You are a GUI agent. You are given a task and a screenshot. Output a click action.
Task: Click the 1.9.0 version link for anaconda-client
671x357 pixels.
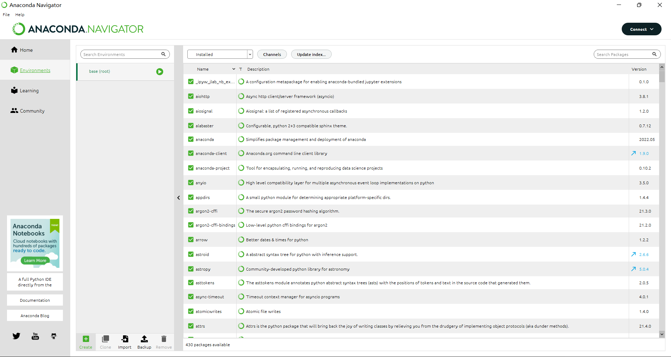(644, 153)
